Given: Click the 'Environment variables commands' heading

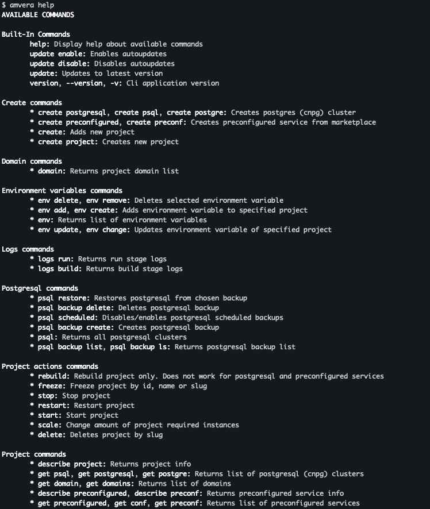Looking at the screenshot, I should point(62,191).
